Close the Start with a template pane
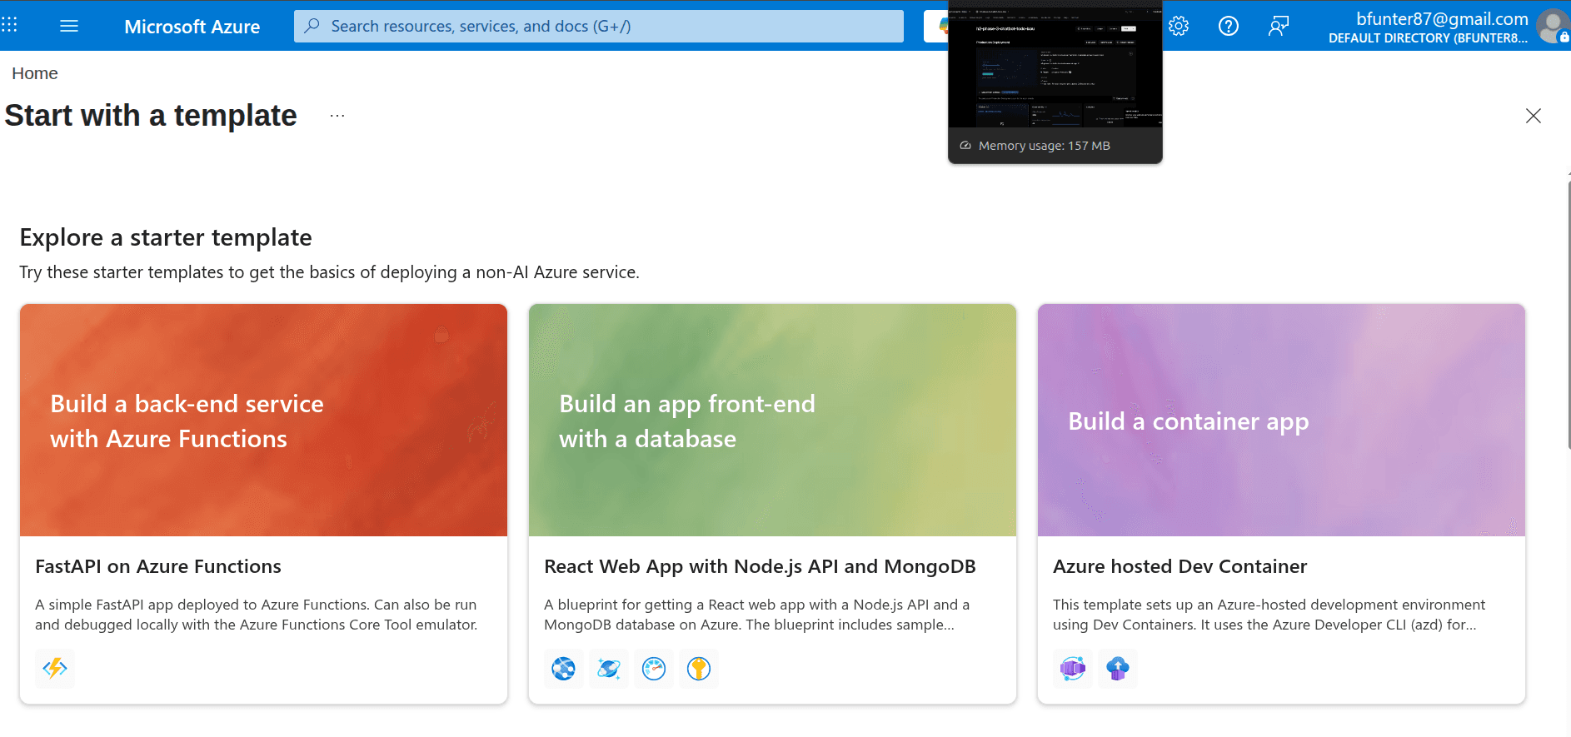1571x737 pixels. [x=1533, y=116]
